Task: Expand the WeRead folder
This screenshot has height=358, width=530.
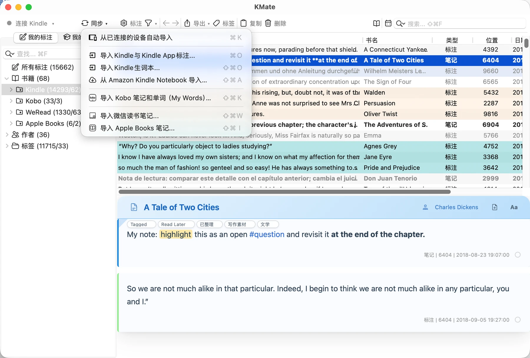Action: click(11, 112)
